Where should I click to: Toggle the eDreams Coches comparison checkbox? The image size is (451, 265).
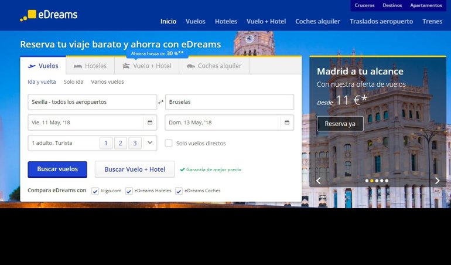tap(179, 191)
